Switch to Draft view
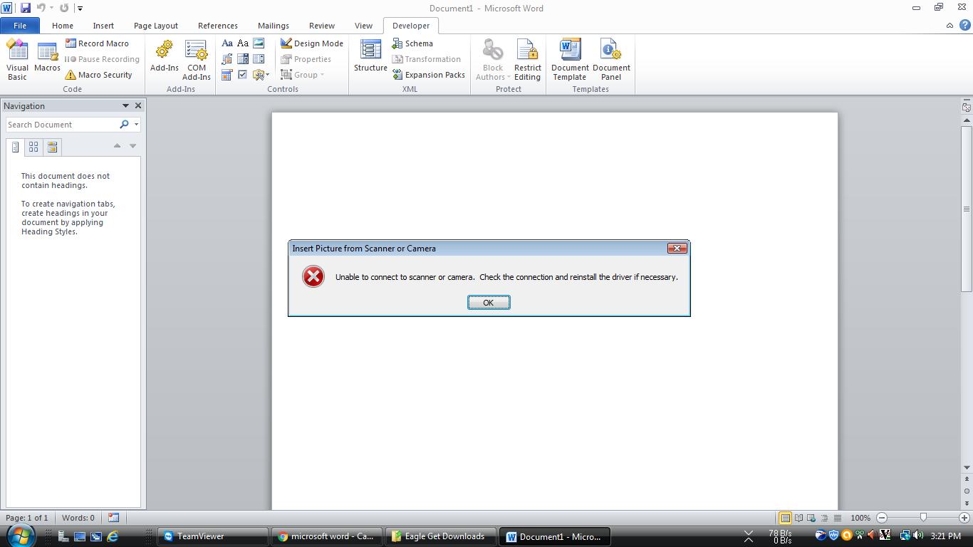 pos(838,518)
